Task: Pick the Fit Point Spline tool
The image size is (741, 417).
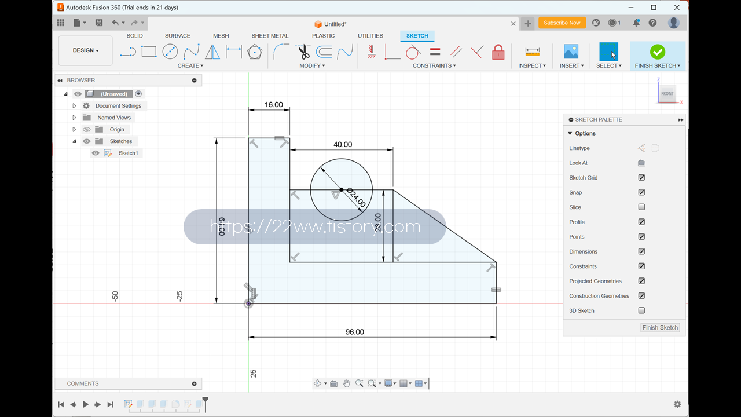Action: pos(192,52)
